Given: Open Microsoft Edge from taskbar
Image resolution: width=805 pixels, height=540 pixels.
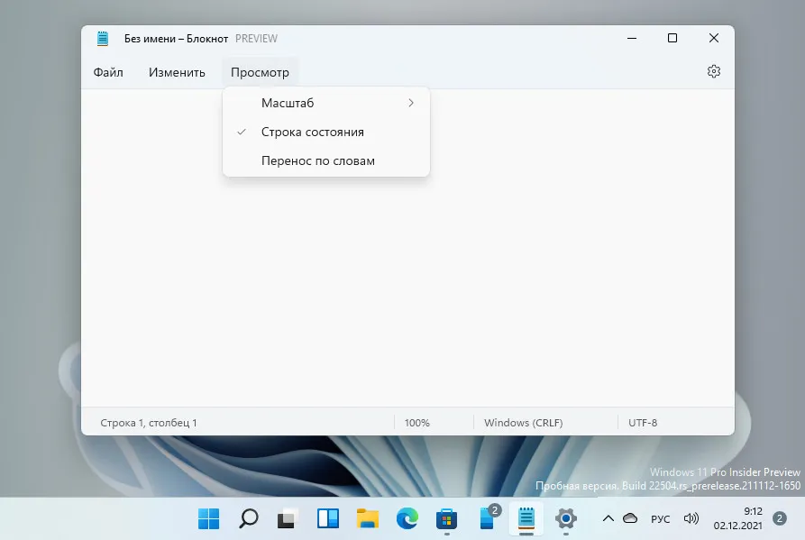Looking at the screenshot, I should click(x=407, y=518).
